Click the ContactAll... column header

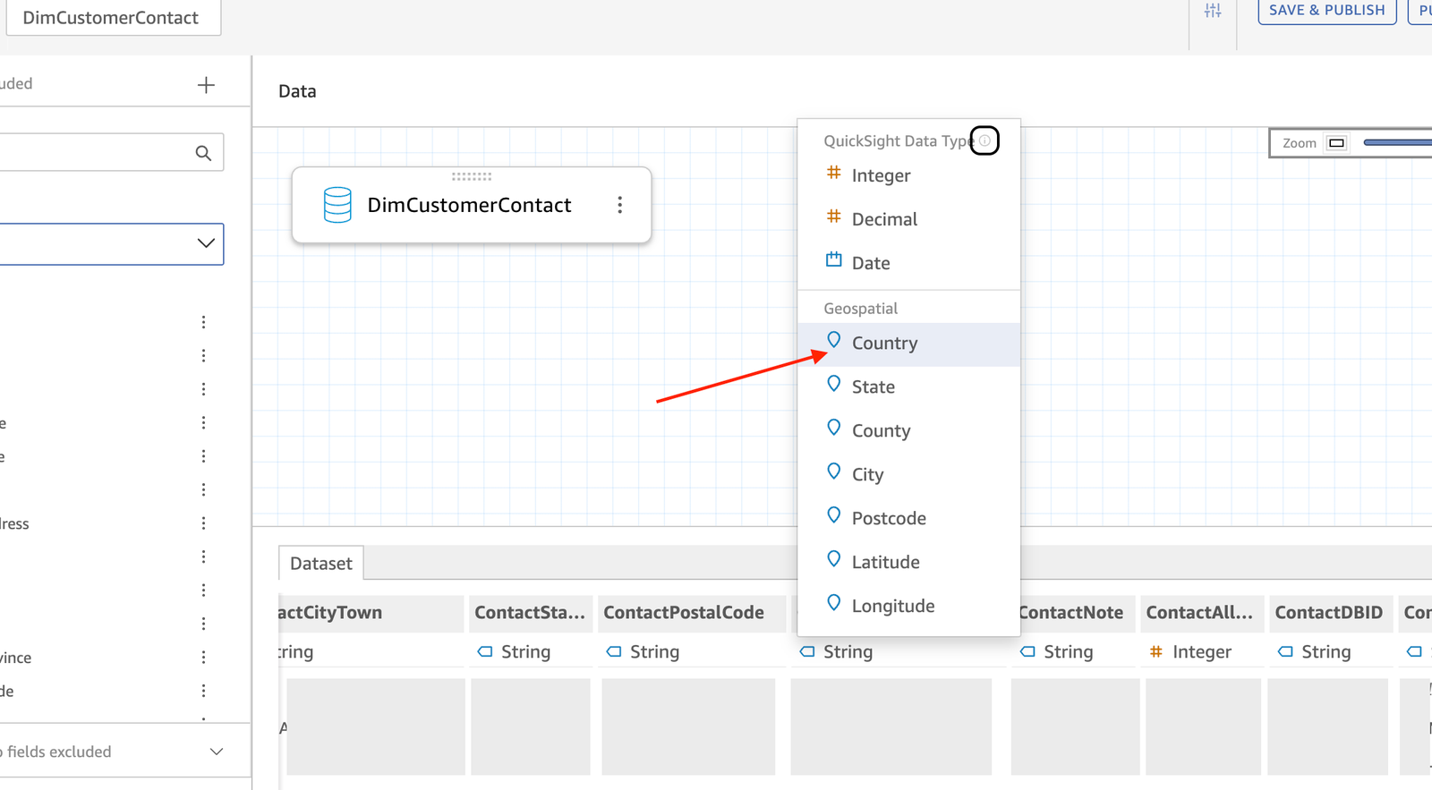(1202, 613)
